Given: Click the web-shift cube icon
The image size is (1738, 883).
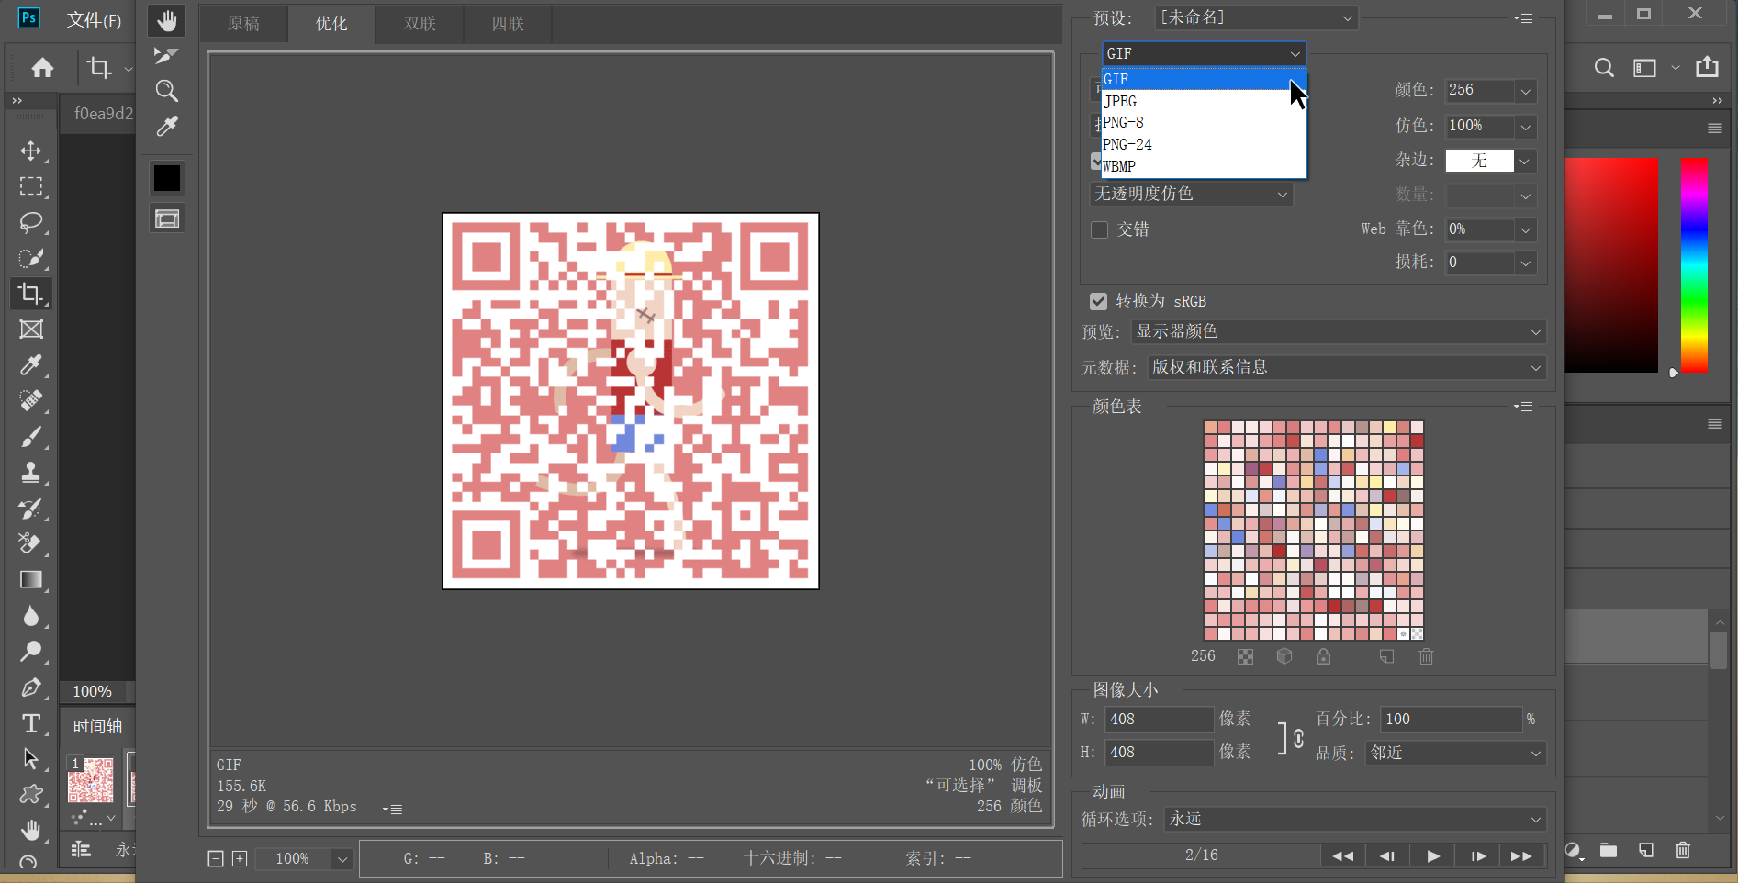Looking at the screenshot, I should click(1284, 656).
